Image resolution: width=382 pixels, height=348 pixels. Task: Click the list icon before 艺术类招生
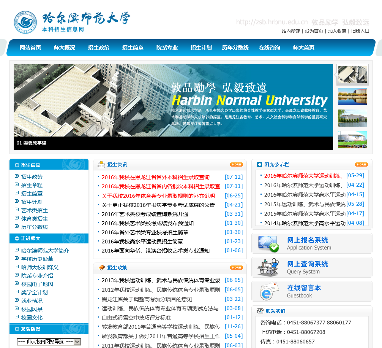[x=17, y=210]
